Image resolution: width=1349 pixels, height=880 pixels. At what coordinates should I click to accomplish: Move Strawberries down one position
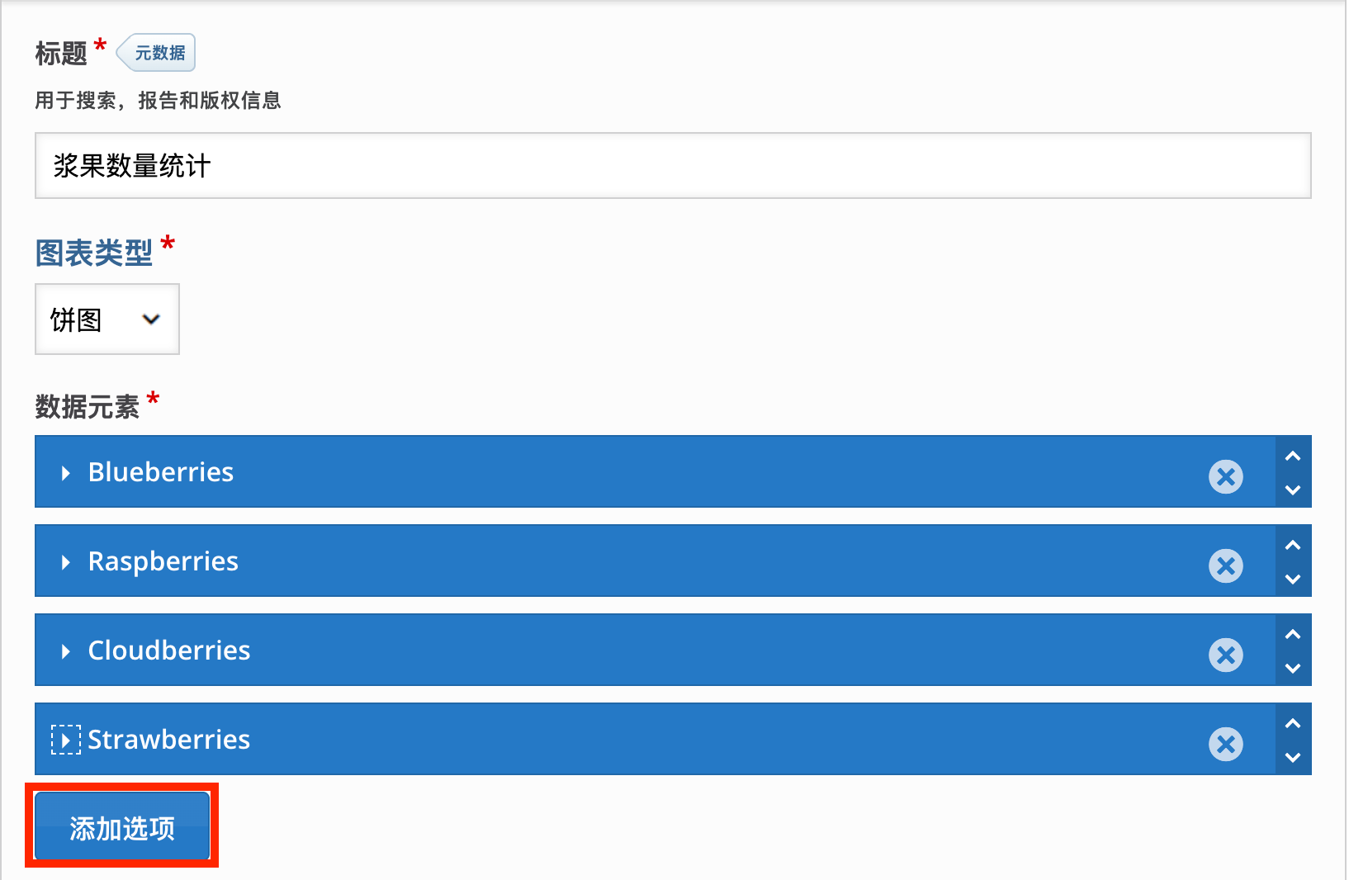coord(1293,757)
